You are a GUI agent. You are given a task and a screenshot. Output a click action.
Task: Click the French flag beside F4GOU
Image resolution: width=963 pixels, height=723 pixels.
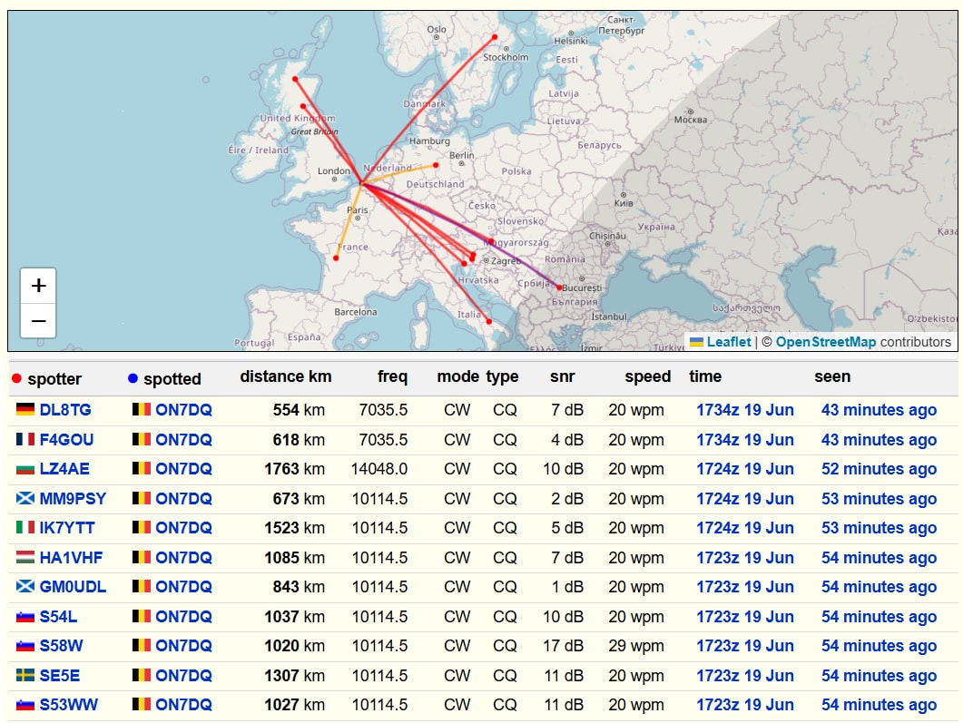pos(25,439)
